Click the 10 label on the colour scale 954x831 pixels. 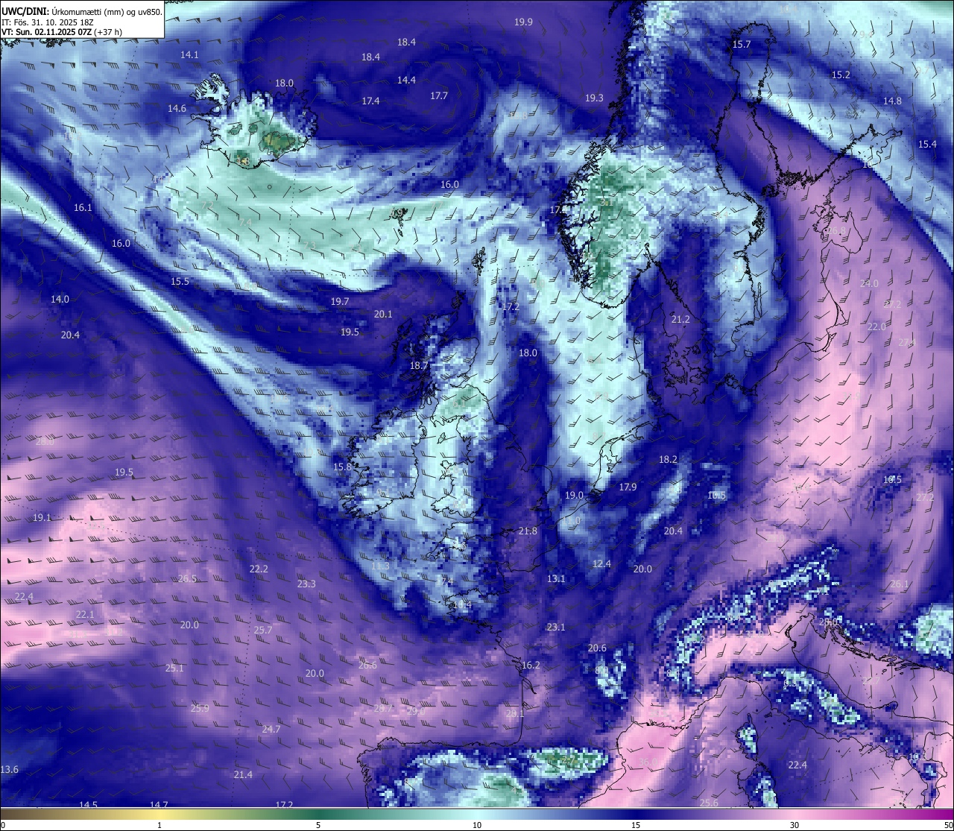tap(477, 825)
